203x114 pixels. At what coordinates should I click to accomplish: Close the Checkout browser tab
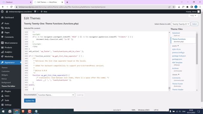[x=31, y=2]
